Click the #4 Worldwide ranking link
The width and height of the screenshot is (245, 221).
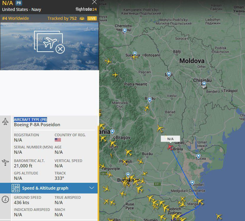16,18
